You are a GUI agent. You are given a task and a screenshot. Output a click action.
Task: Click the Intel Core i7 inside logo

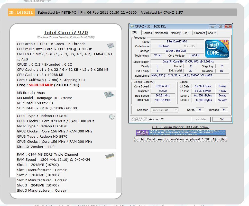(217, 49)
